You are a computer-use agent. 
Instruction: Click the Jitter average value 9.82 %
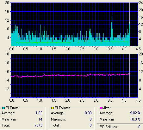(135, 113)
